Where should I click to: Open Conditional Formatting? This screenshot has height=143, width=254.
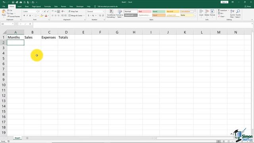[111, 14]
